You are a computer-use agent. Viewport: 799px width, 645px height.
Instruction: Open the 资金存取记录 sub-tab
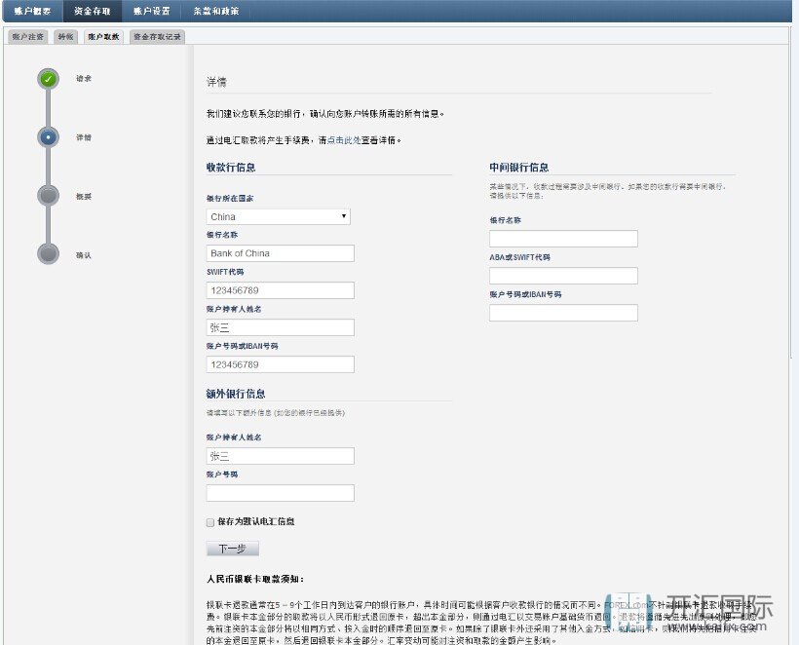click(x=157, y=36)
